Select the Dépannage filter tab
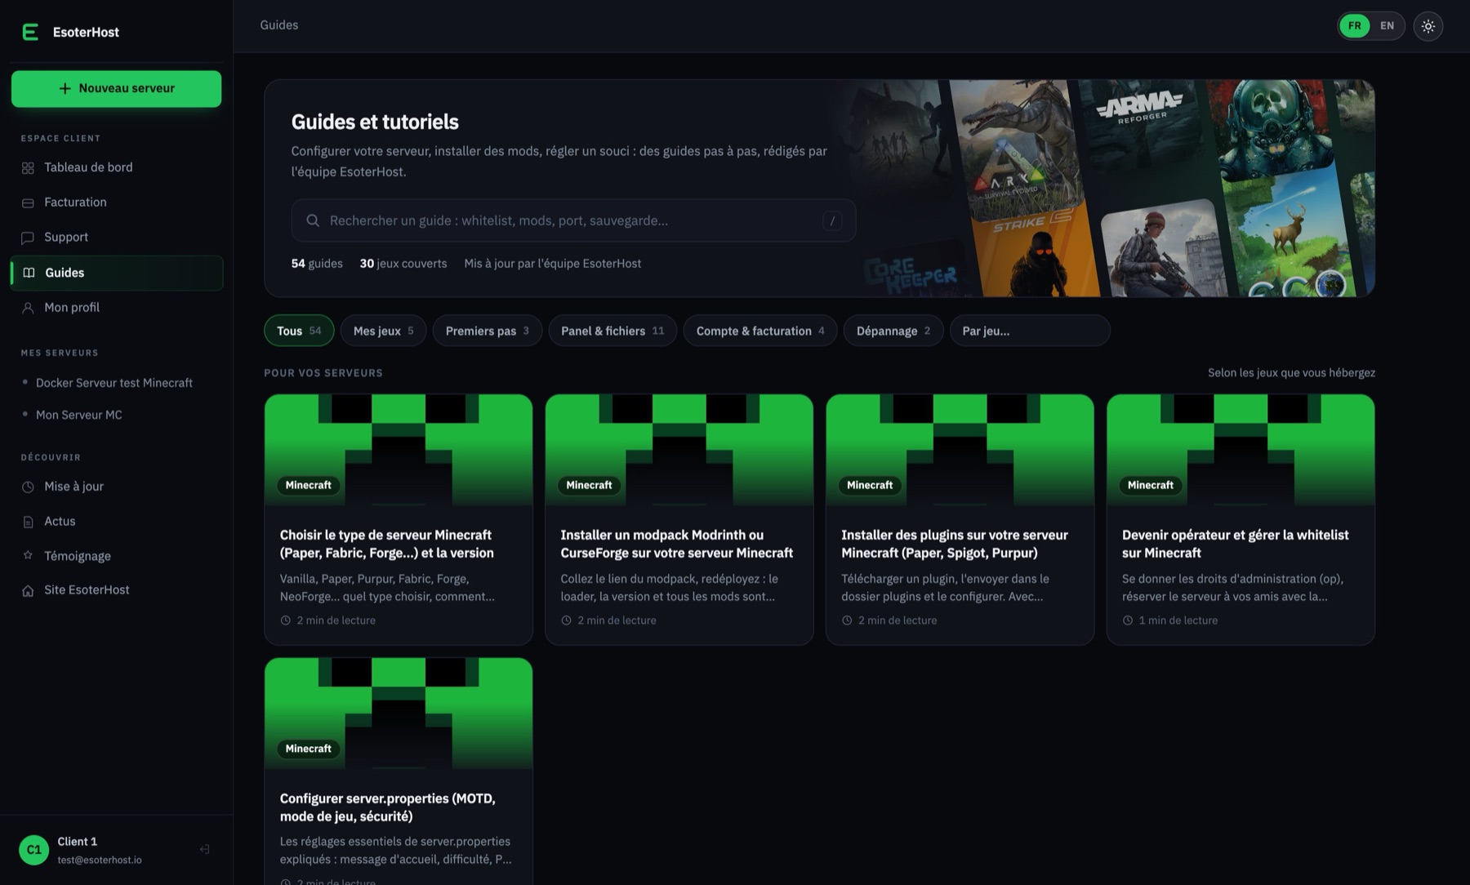 tap(893, 331)
